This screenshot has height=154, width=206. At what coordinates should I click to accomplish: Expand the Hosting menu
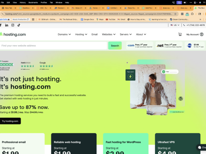[81, 34]
